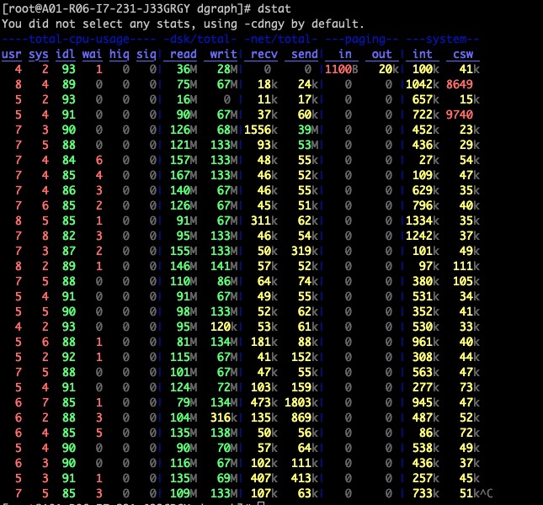Image resolution: width=543 pixels, height=505 pixels.
Task: Click the '1334k' int value
Action: [x=423, y=221]
